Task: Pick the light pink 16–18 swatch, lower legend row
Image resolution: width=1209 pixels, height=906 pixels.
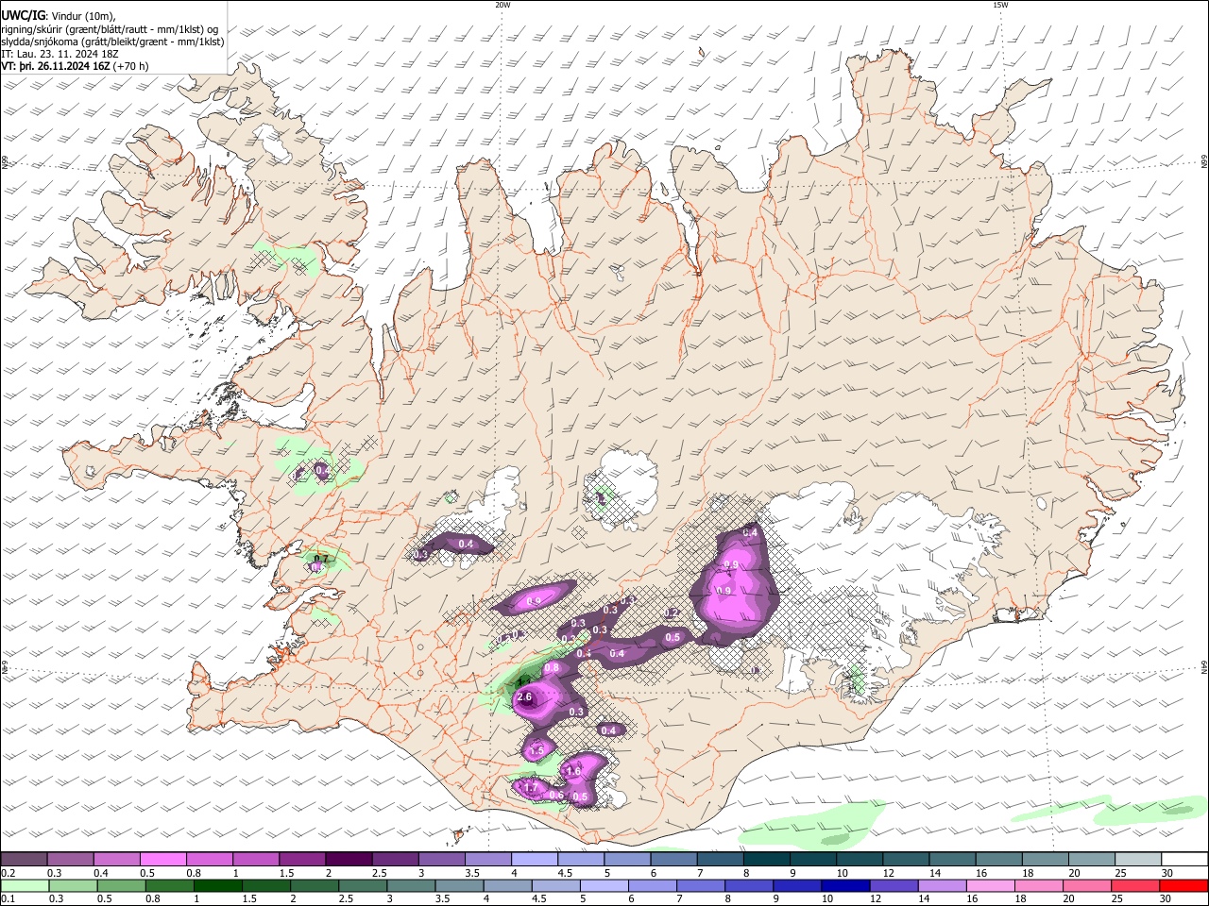Action: (992, 885)
